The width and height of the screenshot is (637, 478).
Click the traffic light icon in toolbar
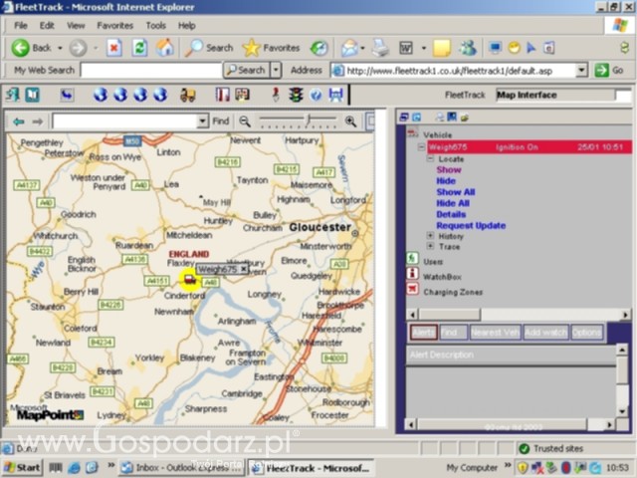(x=296, y=95)
